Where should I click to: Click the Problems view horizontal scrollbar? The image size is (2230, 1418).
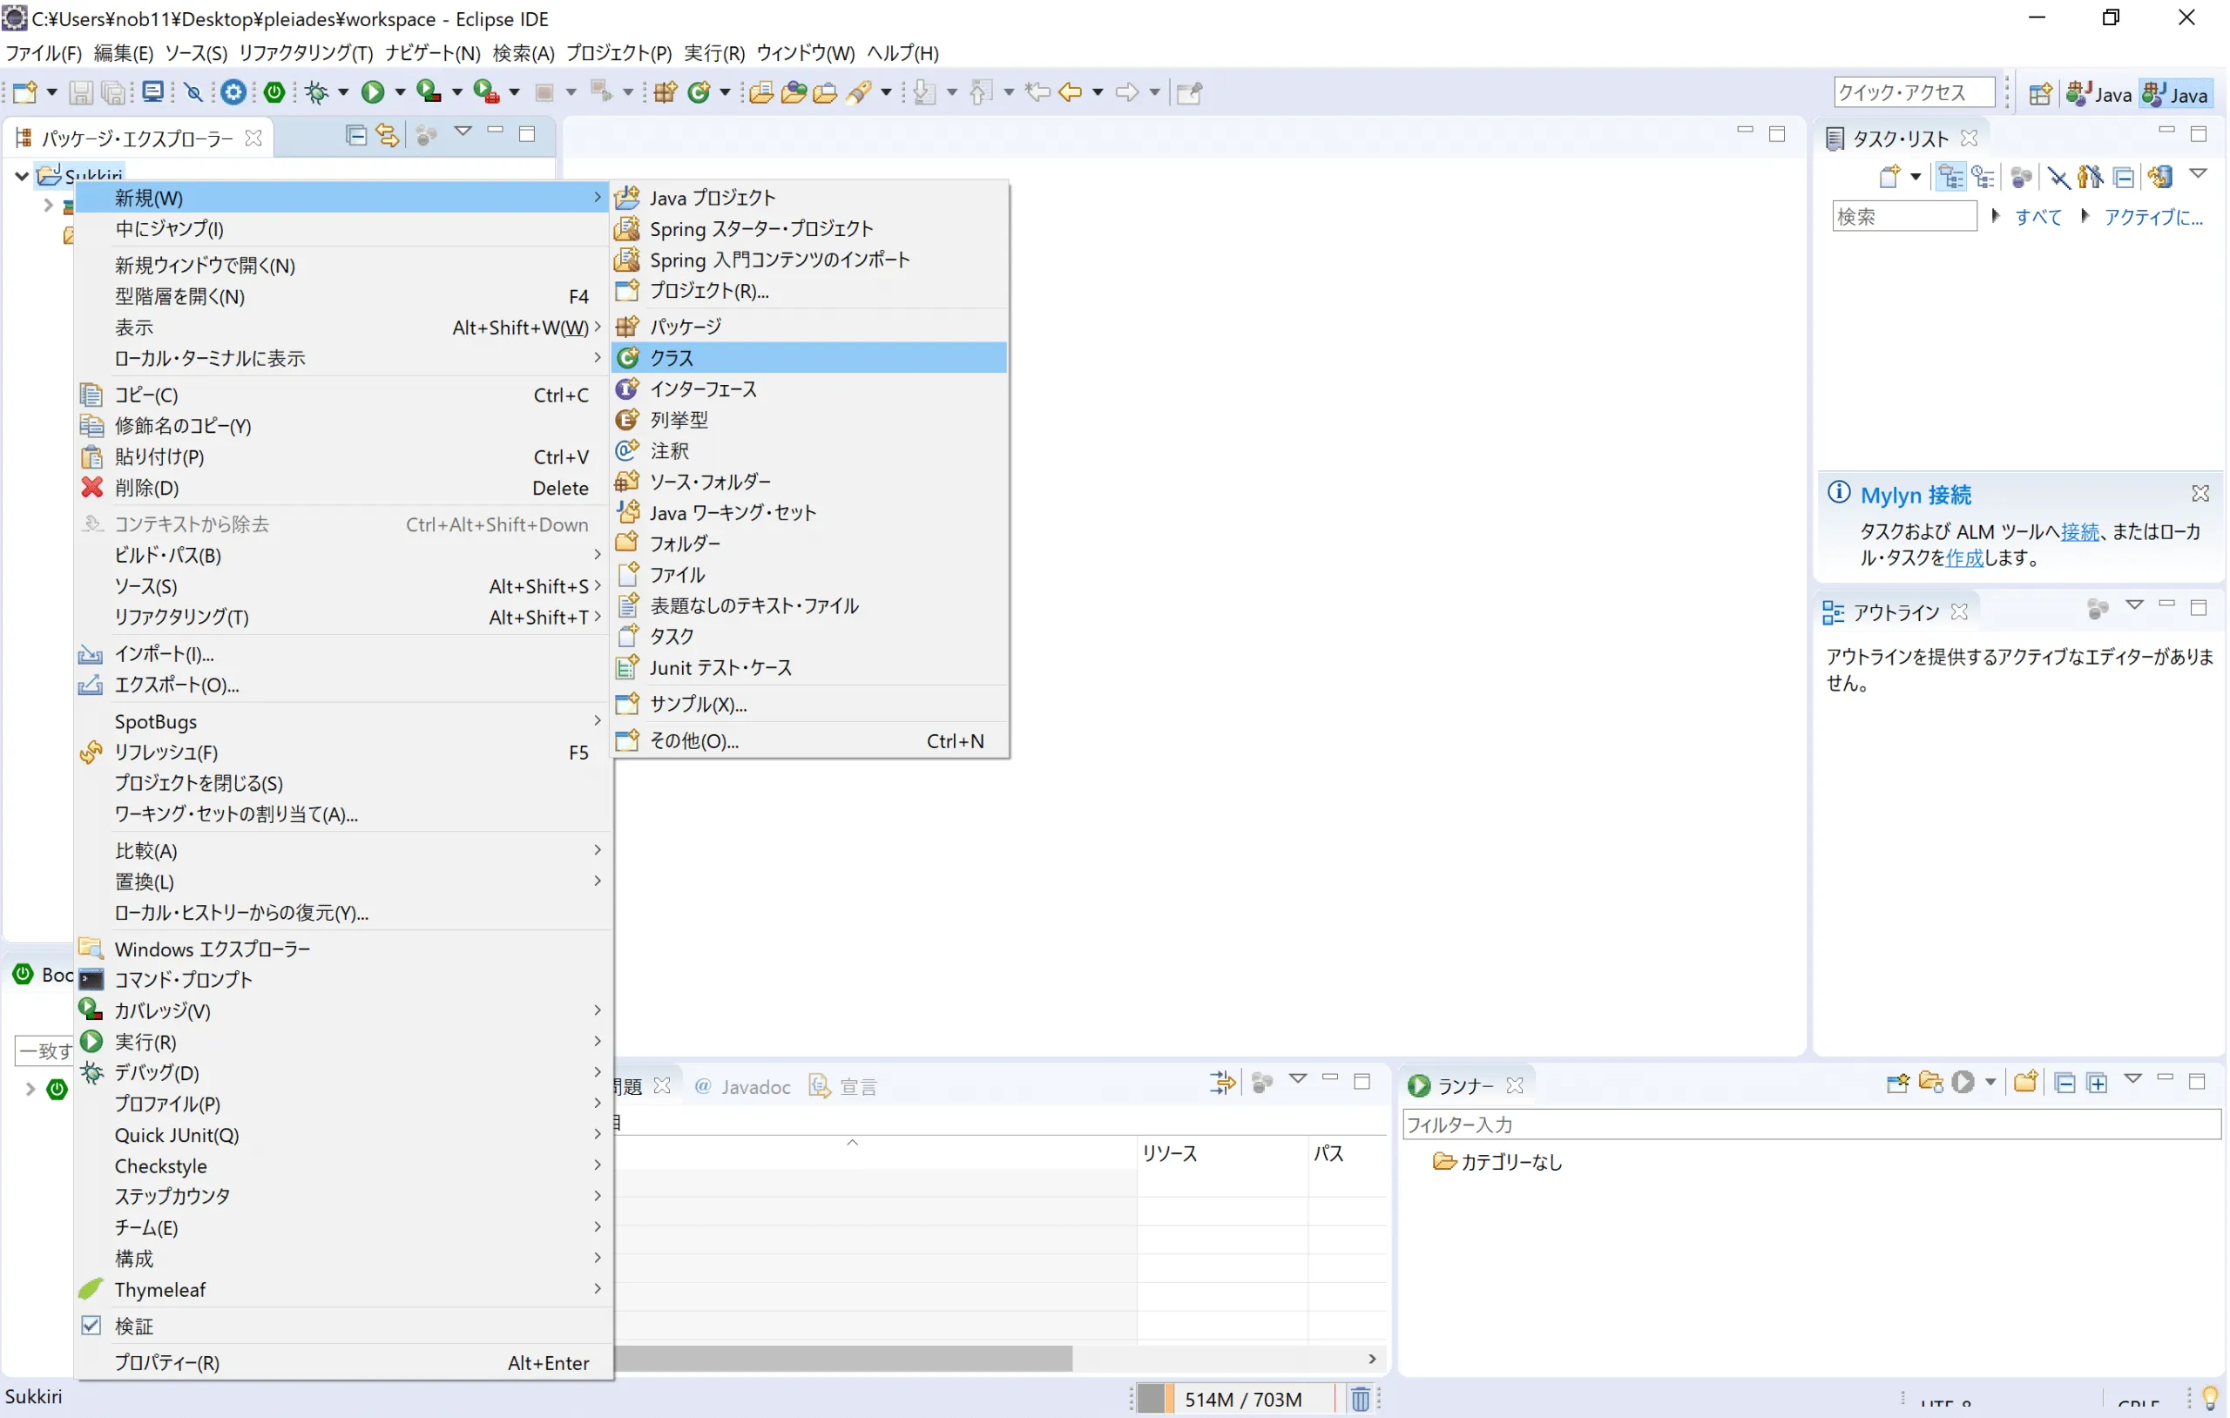[842, 1359]
